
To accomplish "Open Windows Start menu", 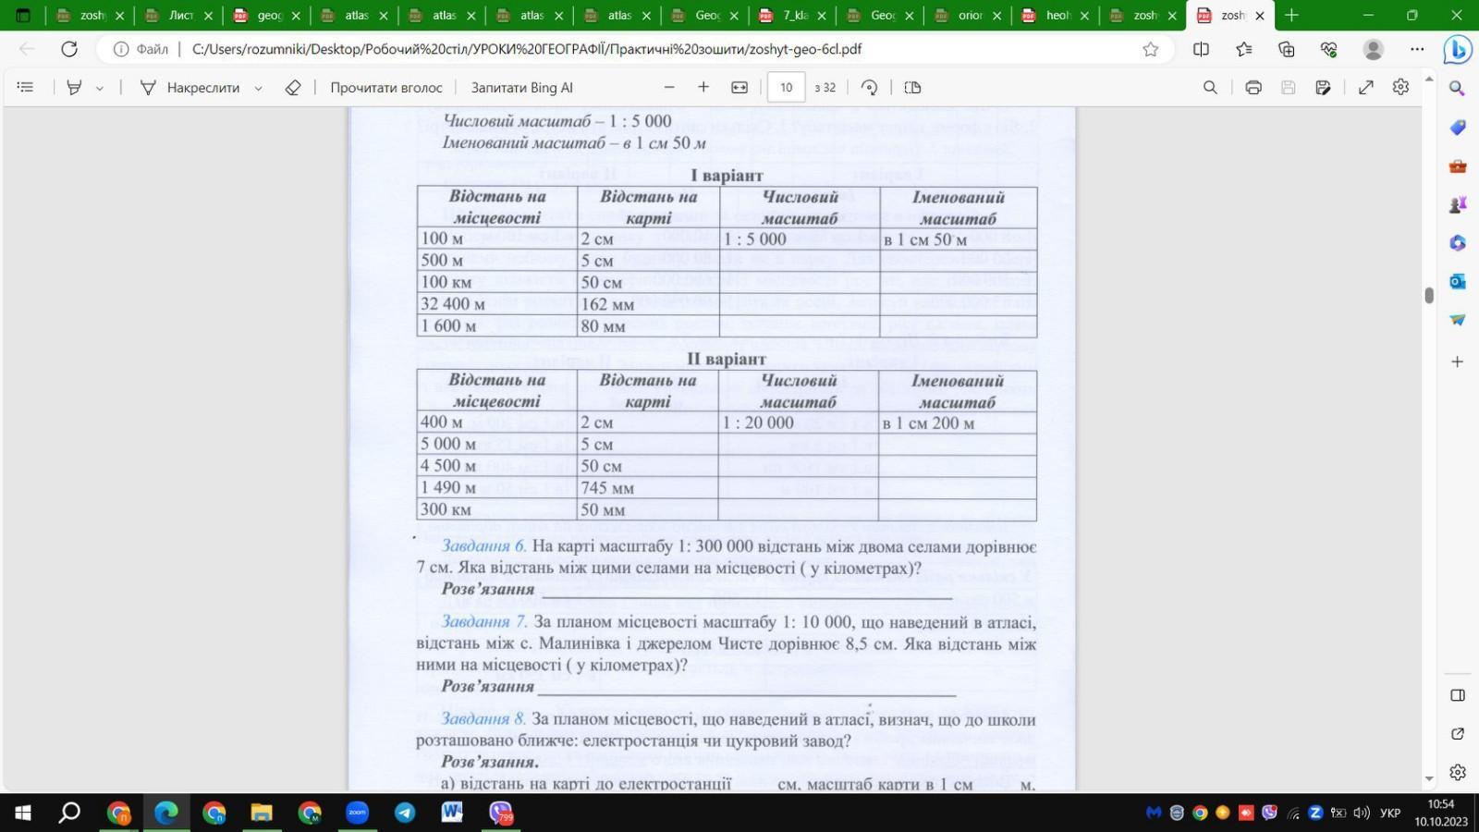I will click(x=23, y=813).
